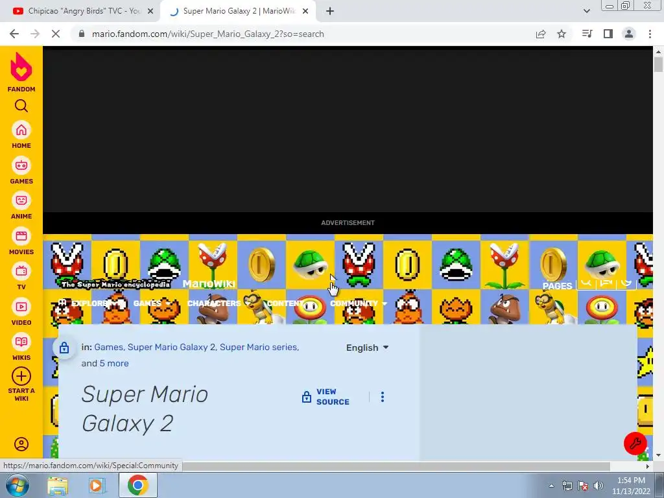The image size is (664, 498).
Task: Expand the English language dropdown
Action: coord(367,348)
